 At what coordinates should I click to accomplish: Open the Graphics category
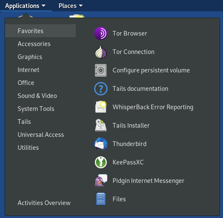click(x=41, y=57)
